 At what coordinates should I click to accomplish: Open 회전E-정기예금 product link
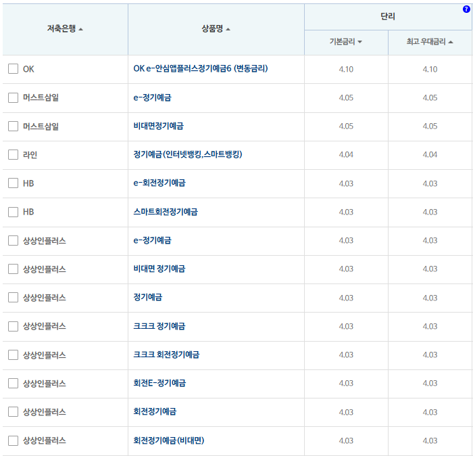tap(159, 383)
